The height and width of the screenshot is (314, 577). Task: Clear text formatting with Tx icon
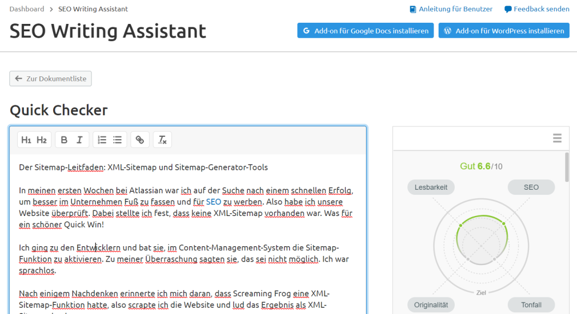tap(162, 140)
